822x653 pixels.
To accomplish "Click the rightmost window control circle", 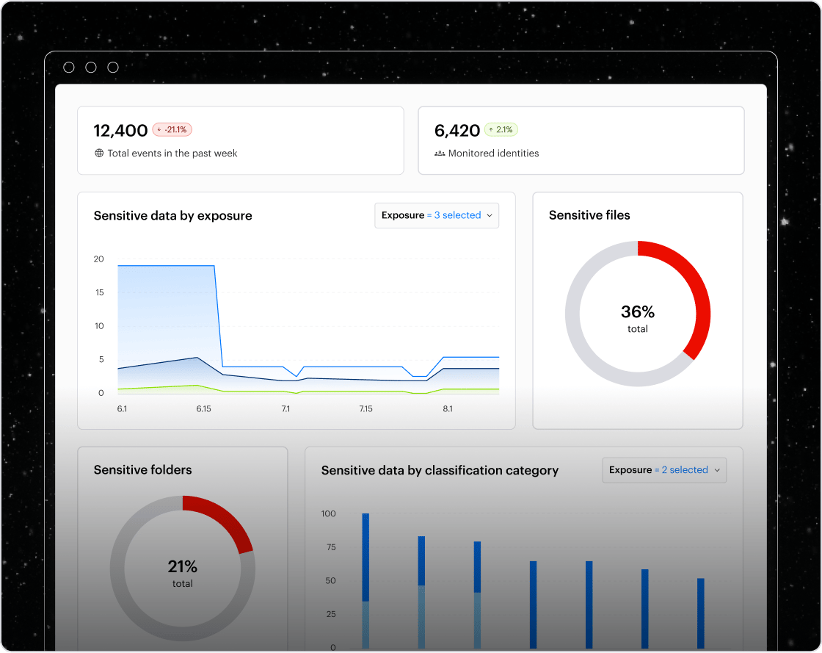I will (113, 68).
